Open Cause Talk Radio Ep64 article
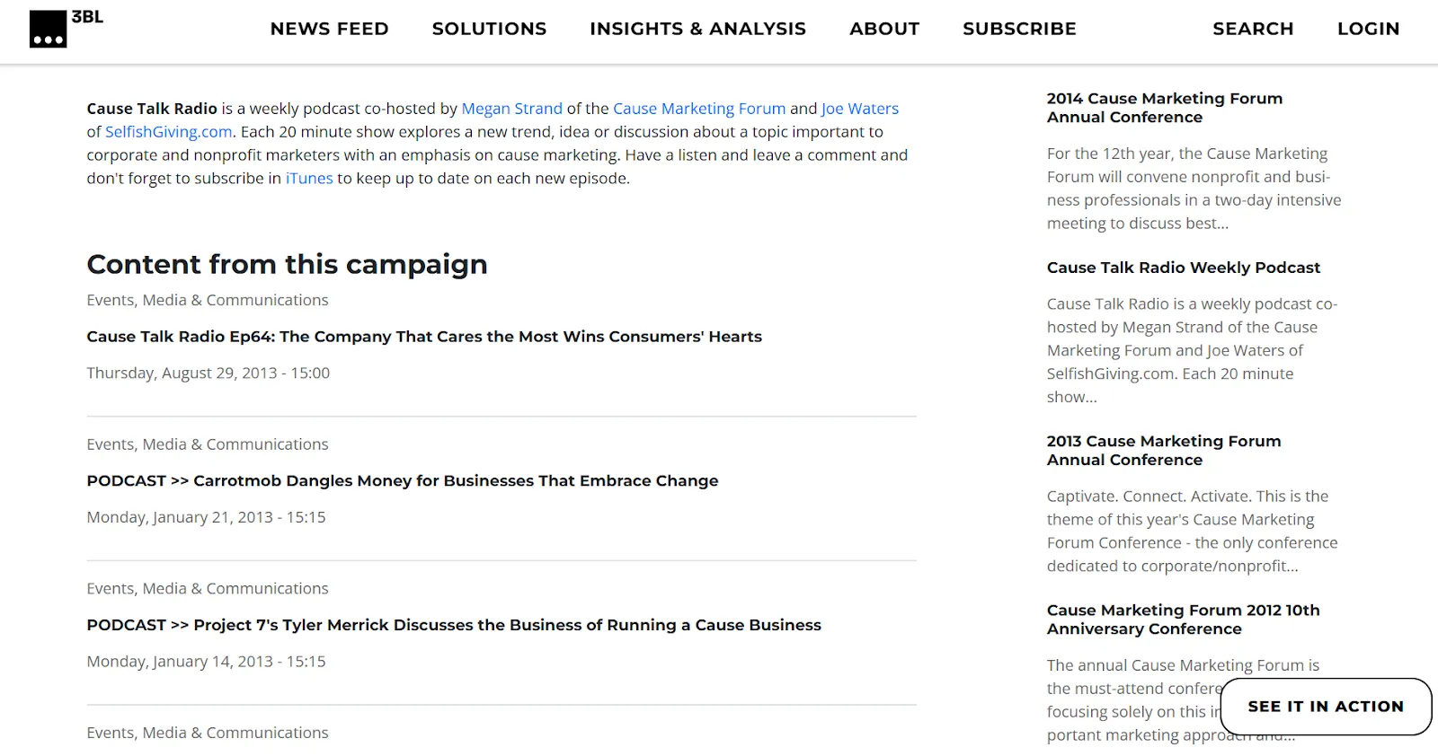Viewport: 1438px width, 756px height. click(424, 337)
